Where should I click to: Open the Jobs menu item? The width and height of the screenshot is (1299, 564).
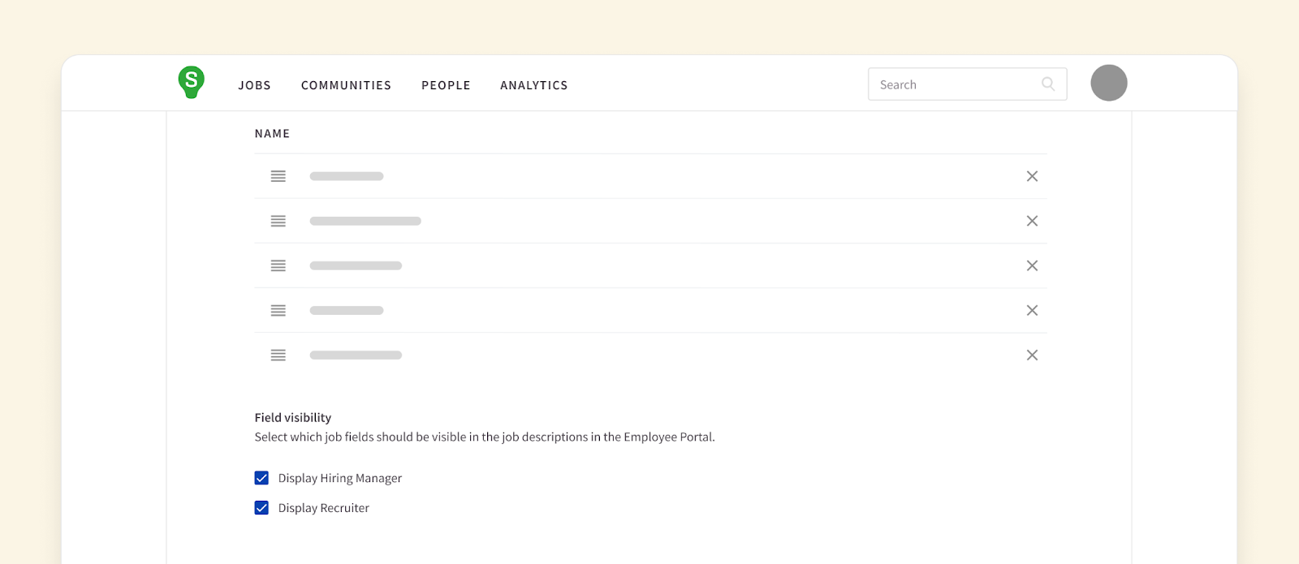coord(254,85)
